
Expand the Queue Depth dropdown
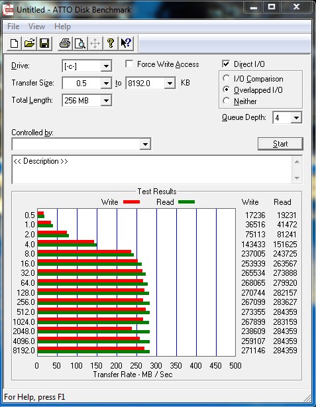click(296, 117)
